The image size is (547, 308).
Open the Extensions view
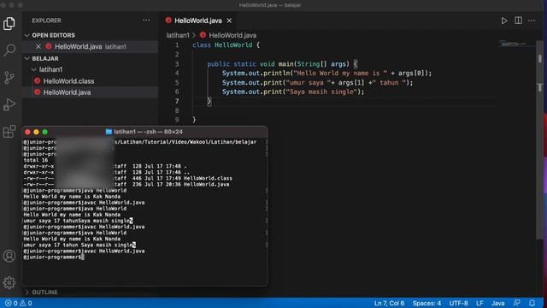click(x=9, y=131)
